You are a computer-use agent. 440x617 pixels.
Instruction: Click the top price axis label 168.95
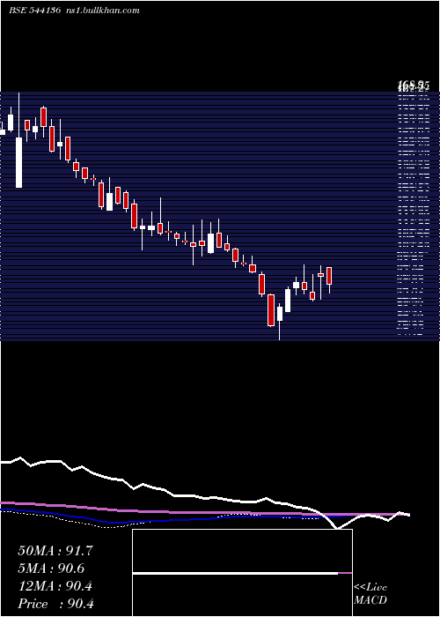coord(414,85)
